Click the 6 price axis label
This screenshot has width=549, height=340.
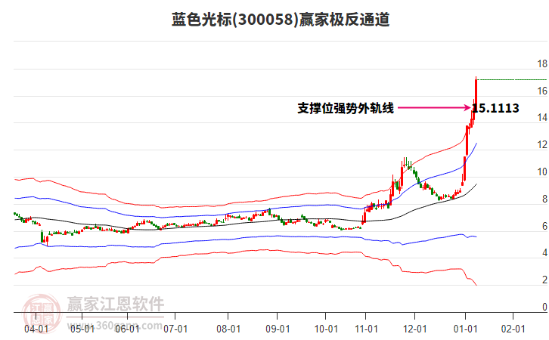(544, 227)
